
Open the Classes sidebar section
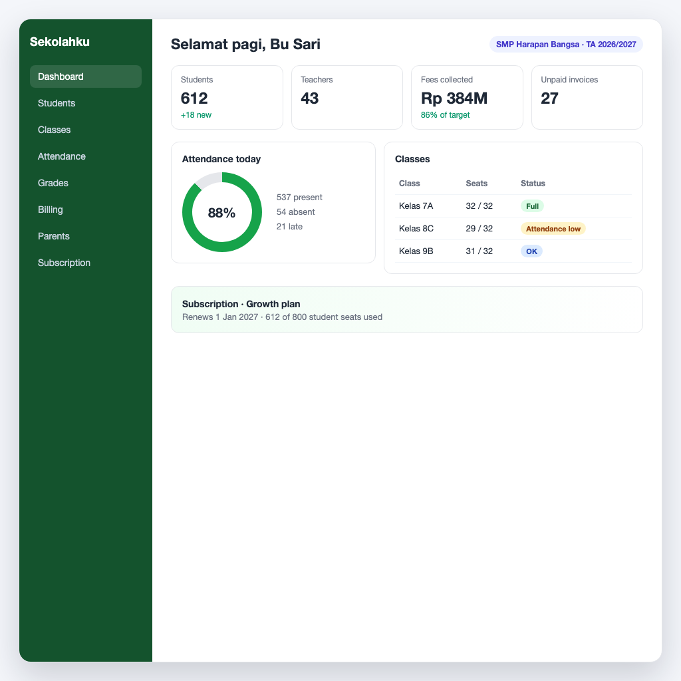click(86, 130)
